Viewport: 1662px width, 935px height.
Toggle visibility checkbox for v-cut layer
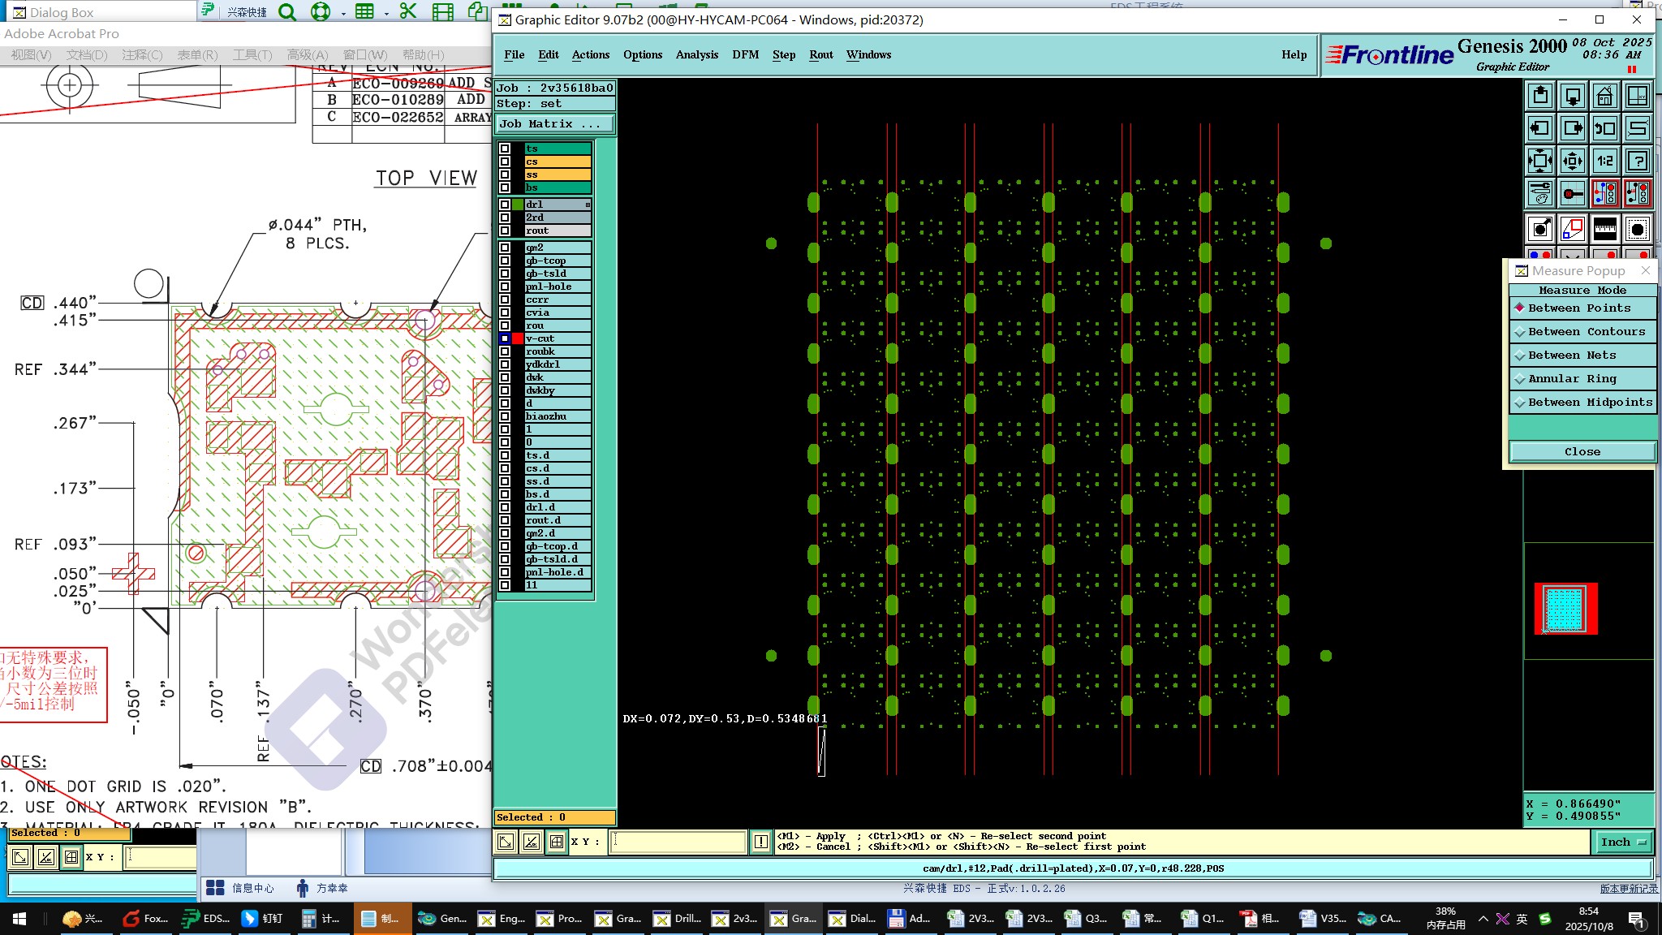[505, 338]
